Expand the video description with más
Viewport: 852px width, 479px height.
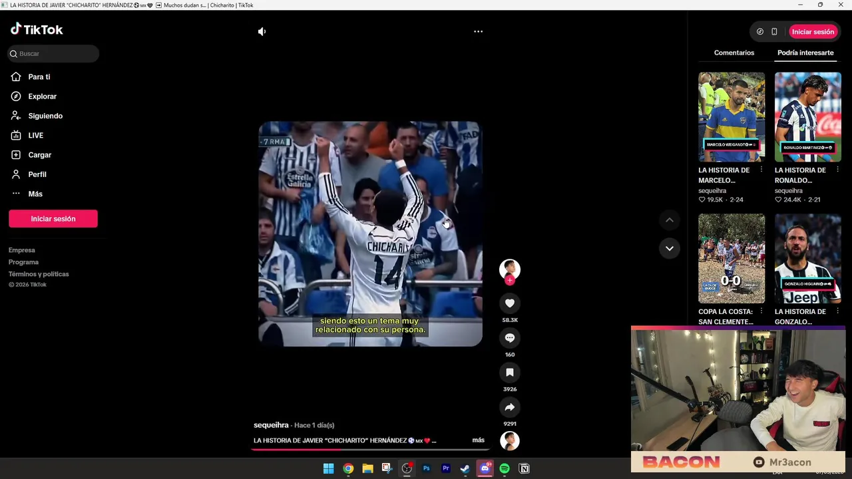(x=478, y=440)
